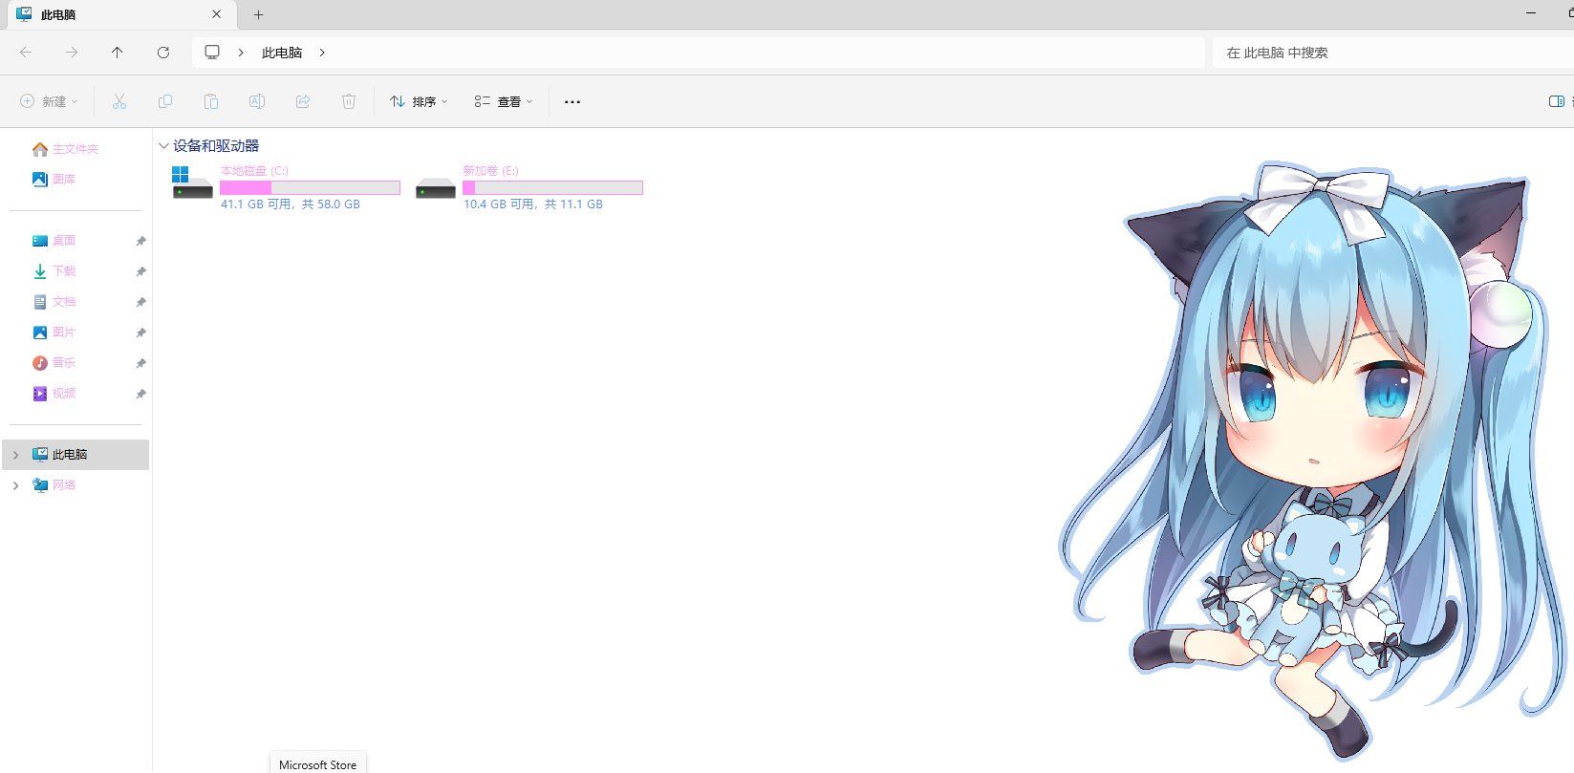Unpin 桌面 from quick access
This screenshot has width=1574, height=773.
click(x=140, y=241)
